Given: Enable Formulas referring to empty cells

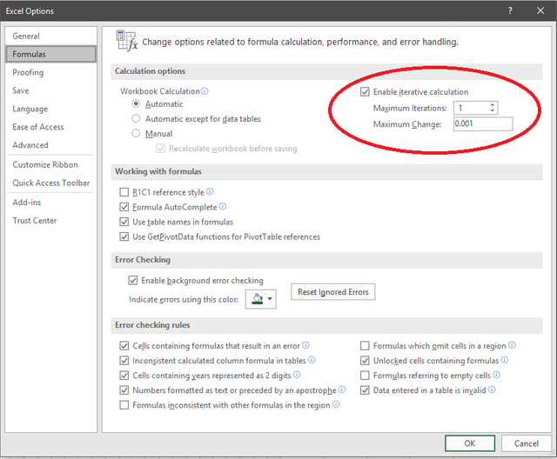Looking at the screenshot, I should 365,376.
